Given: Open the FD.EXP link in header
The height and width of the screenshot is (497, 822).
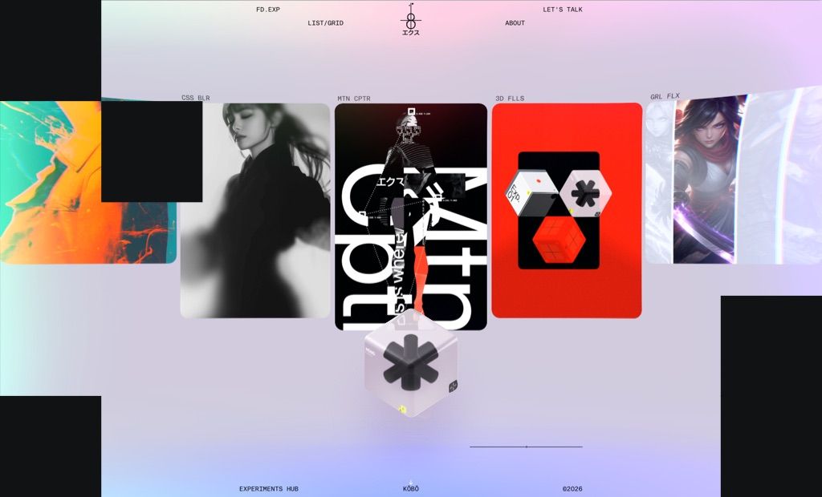Looking at the screenshot, I should click(x=268, y=10).
